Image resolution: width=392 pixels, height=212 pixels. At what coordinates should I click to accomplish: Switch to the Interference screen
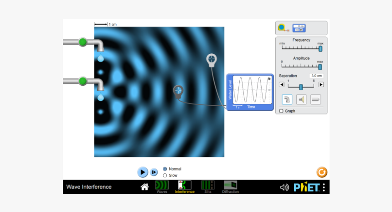(185, 187)
